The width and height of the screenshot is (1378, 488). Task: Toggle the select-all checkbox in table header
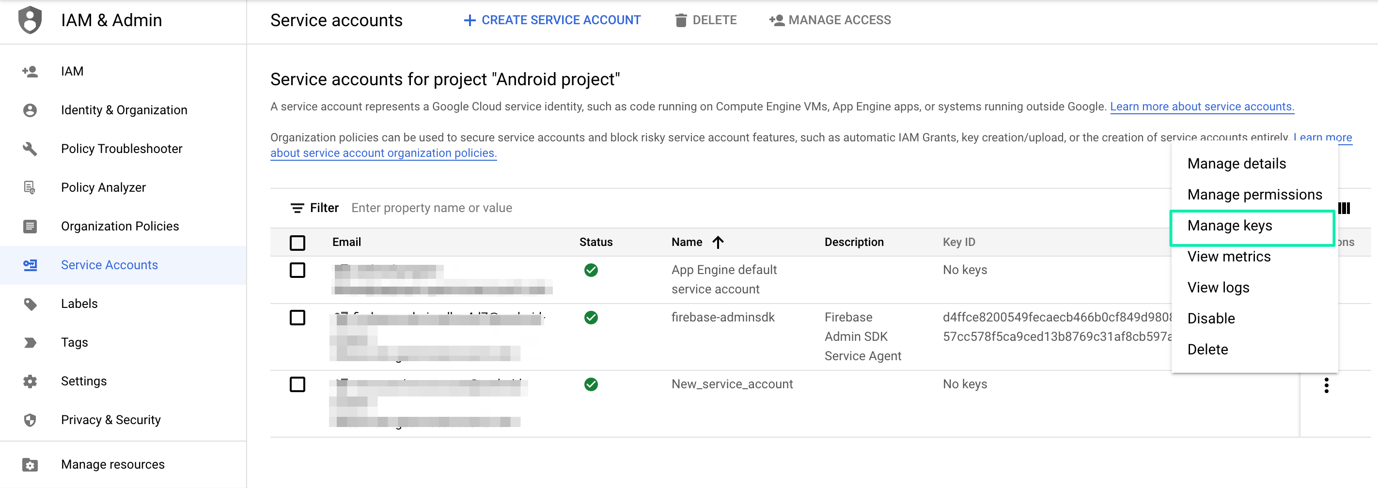click(x=297, y=243)
